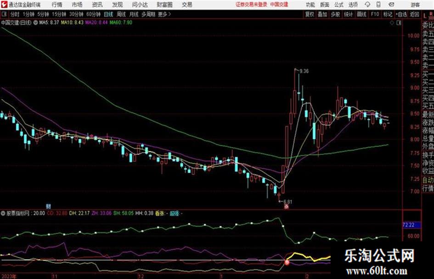Image resolution: width=434 pixels, height=279 pixels.
Task: Open the 行情 menu
Action: point(57,5)
